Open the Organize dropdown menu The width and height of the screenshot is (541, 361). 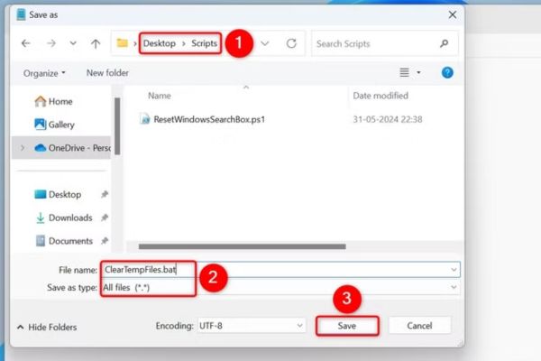coord(44,72)
